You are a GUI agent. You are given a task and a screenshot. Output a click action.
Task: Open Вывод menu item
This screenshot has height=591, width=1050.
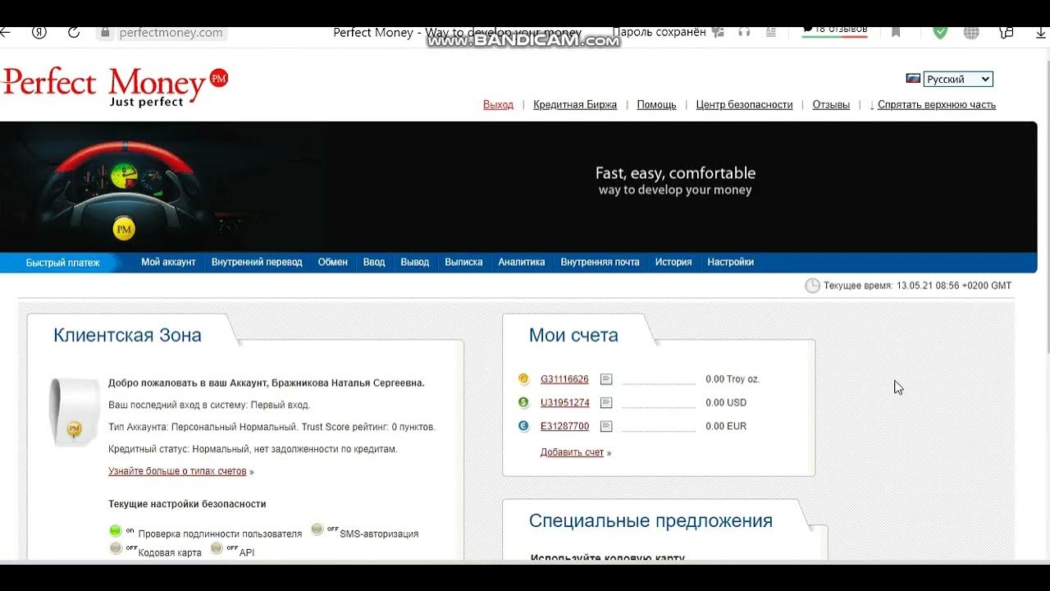click(x=415, y=263)
